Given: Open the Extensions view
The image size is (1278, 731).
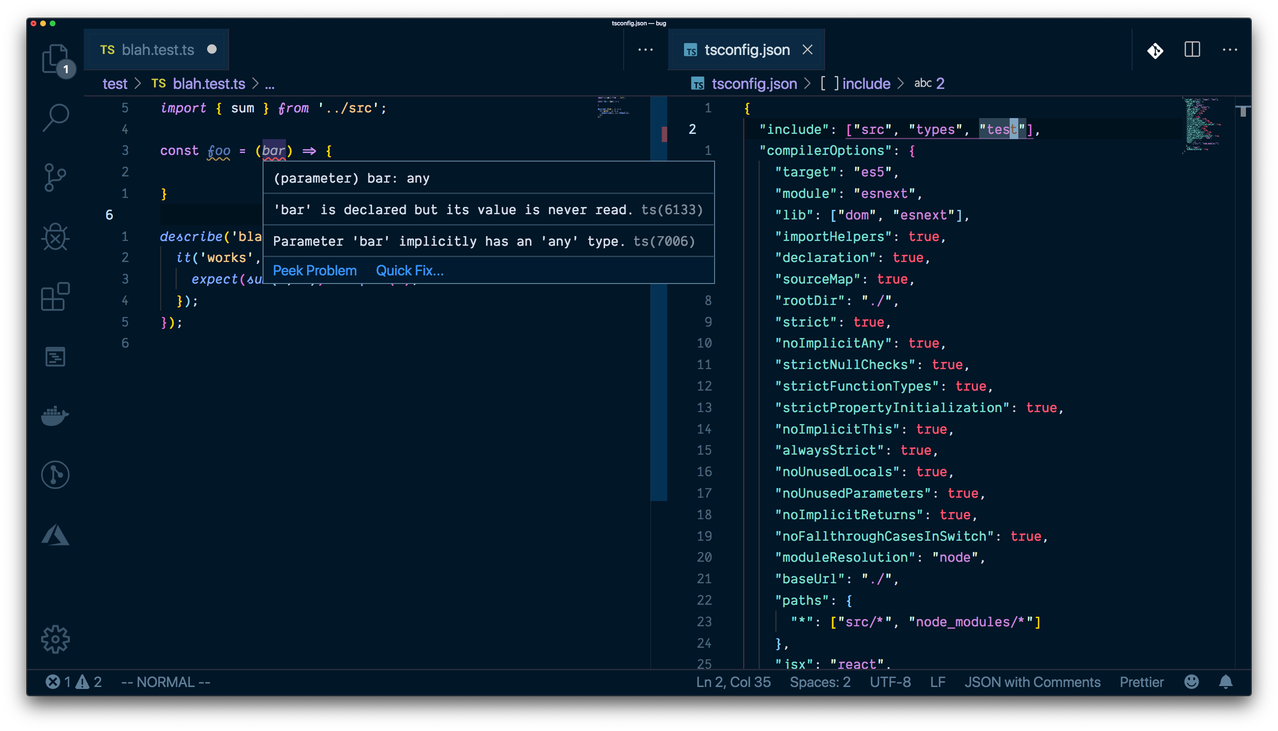Looking at the screenshot, I should coord(55,297).
